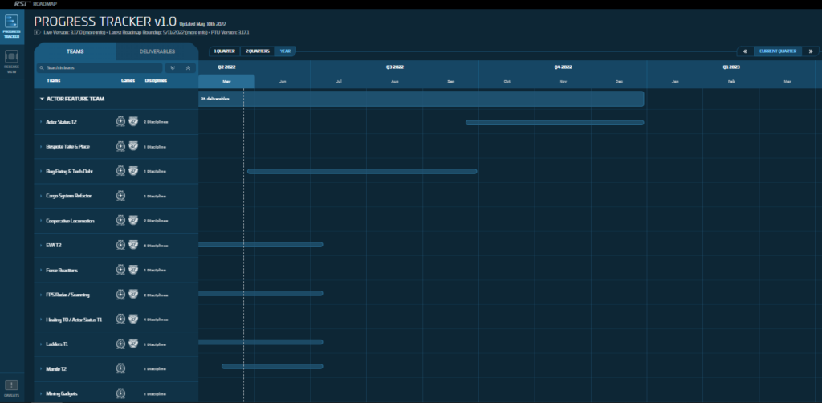
Task: Click Squadron 42 icon in Healing T0 row
Action: (133, 320)
